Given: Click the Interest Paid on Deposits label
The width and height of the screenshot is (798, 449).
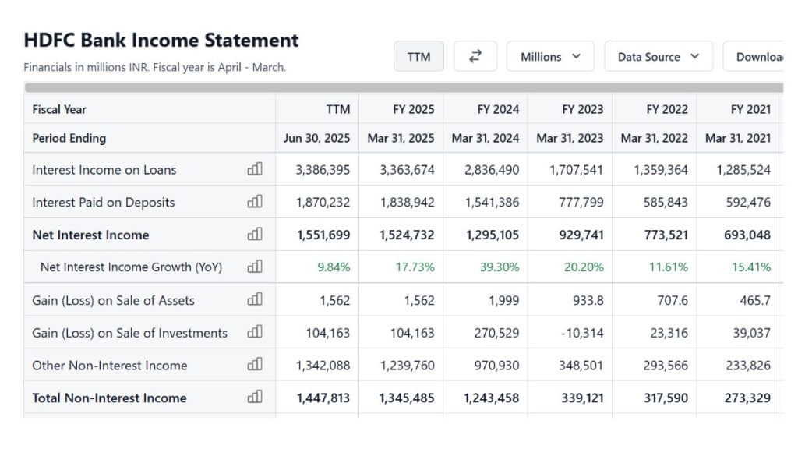Looking at the screenshot, I should click(x=104, y=202).
